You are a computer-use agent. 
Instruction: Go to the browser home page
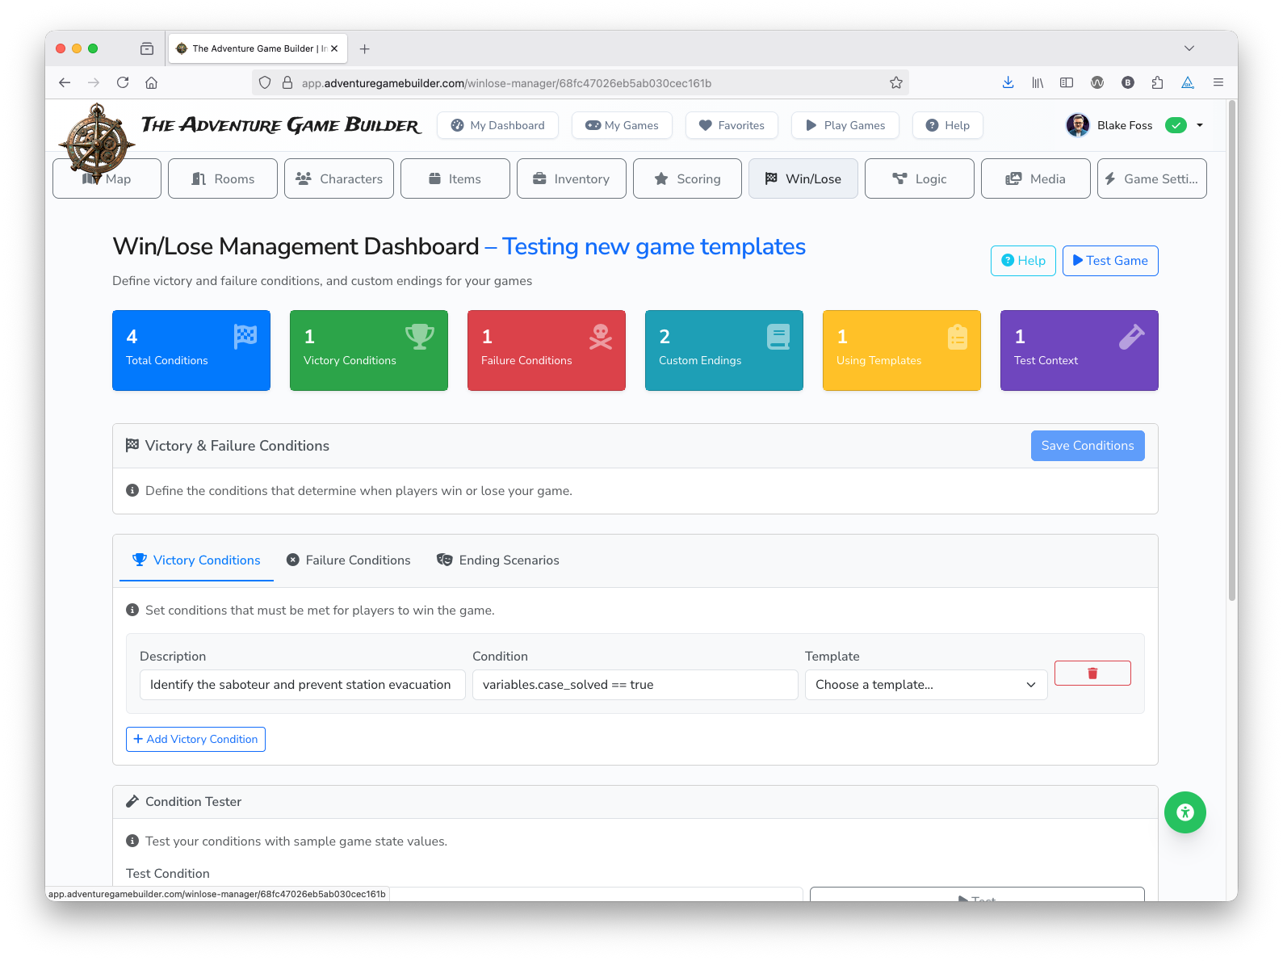point(151,82)
